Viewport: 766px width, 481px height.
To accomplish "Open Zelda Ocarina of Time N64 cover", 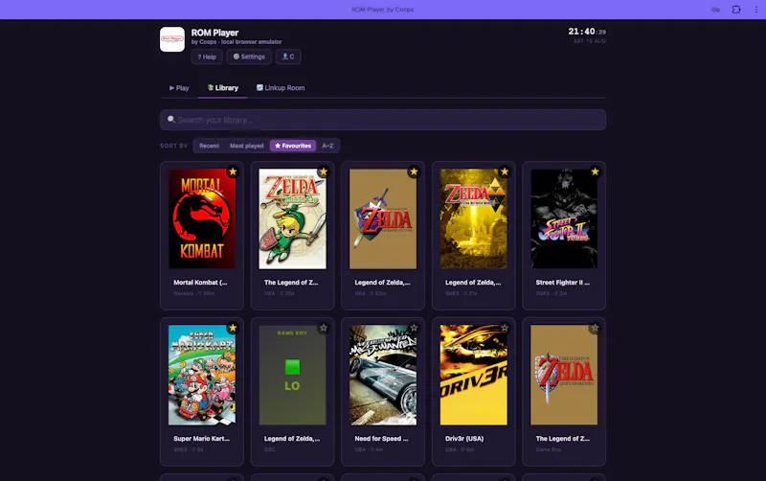I will [383, 218].
